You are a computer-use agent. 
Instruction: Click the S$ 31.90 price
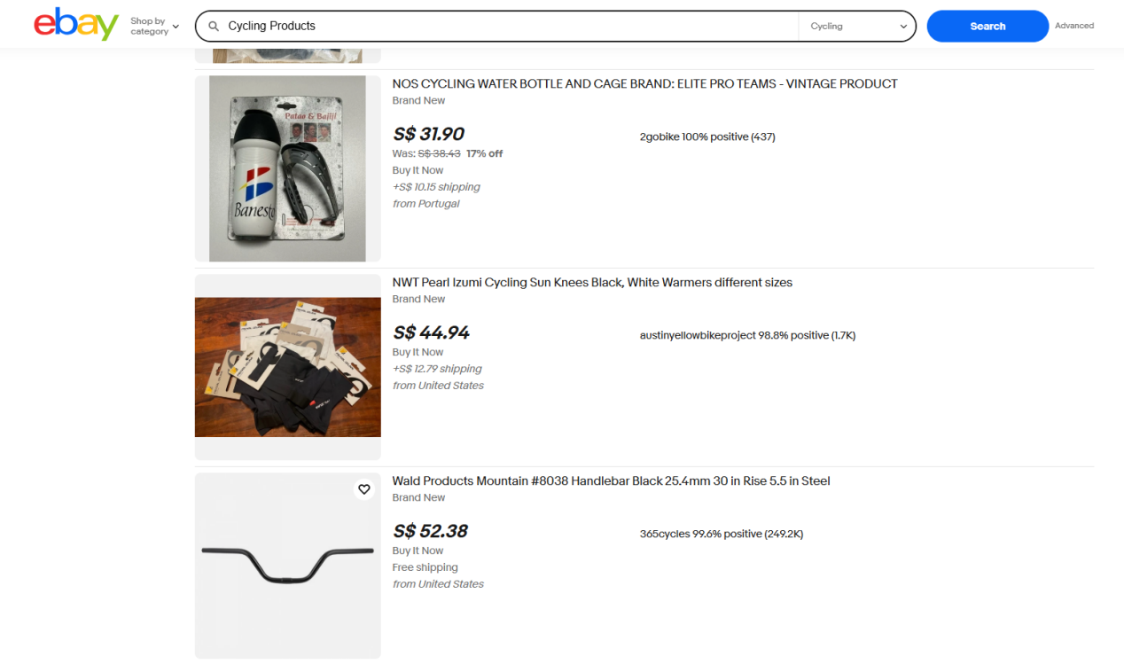pos(428,134)
